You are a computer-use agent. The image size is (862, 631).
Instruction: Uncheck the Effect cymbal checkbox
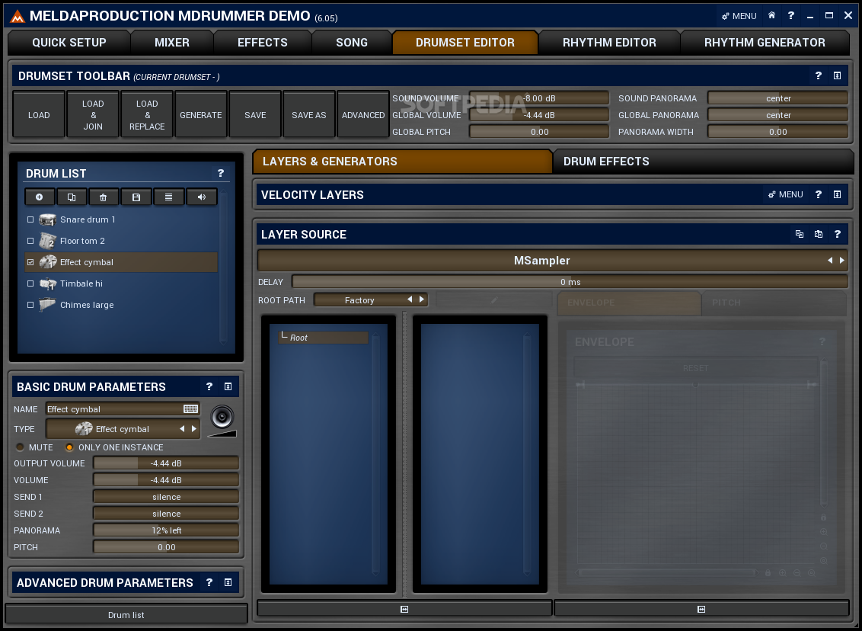tap(30, 262)
